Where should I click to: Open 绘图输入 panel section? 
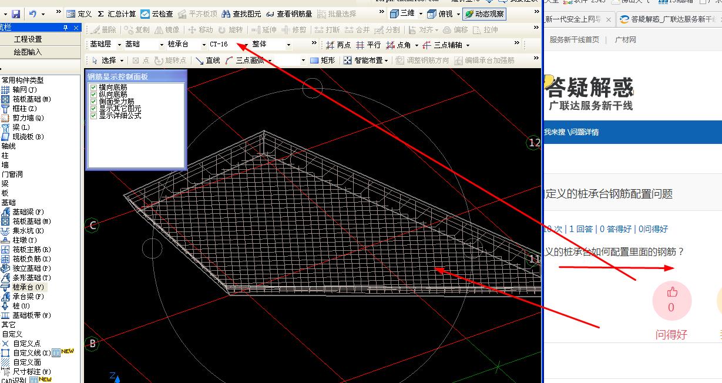pos(28,52)
